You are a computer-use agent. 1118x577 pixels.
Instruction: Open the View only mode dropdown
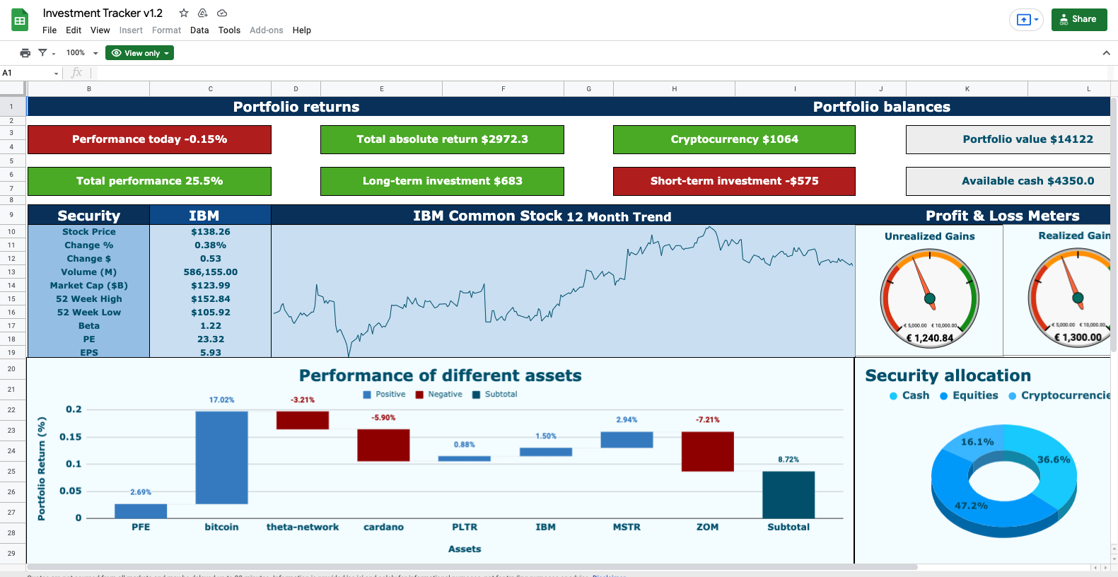pos(139,53)
